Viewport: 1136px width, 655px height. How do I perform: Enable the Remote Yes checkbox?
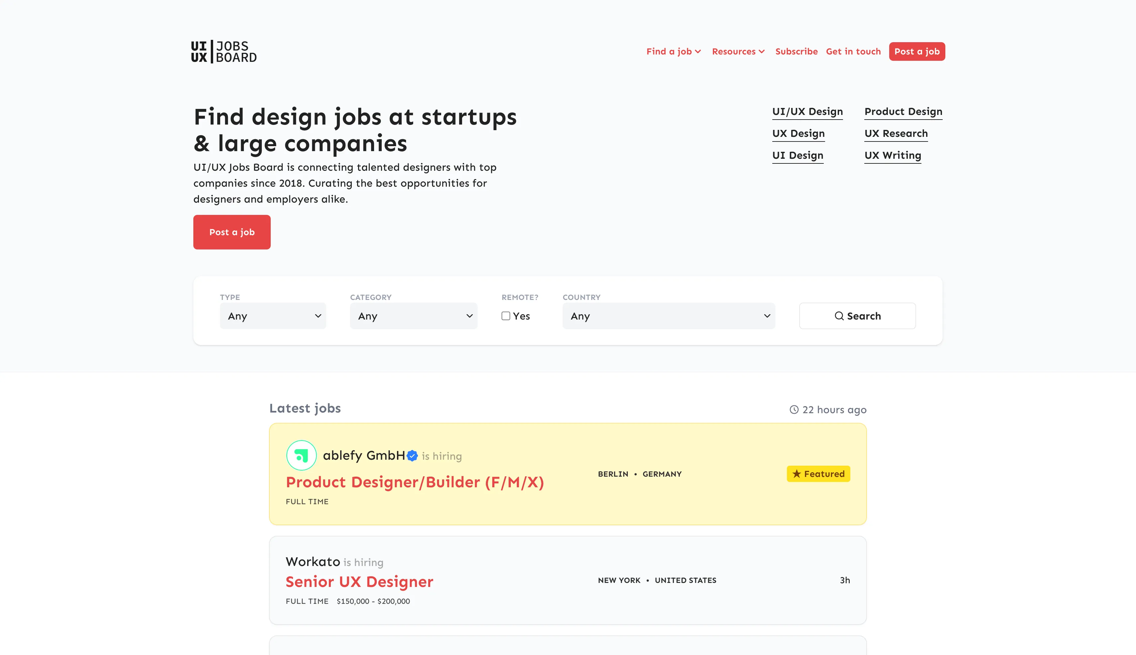coord(506,316)
